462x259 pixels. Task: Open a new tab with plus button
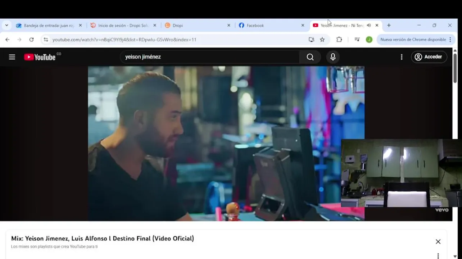389,26
